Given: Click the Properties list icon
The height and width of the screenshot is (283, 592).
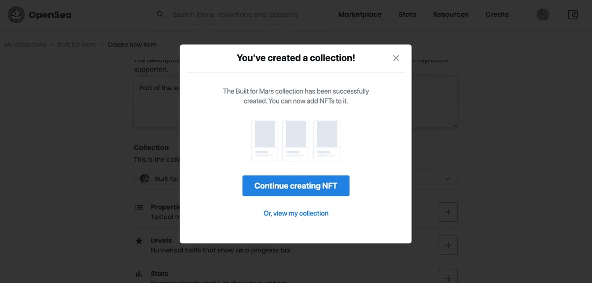Looking at the screenshot, I should point(139,207).
